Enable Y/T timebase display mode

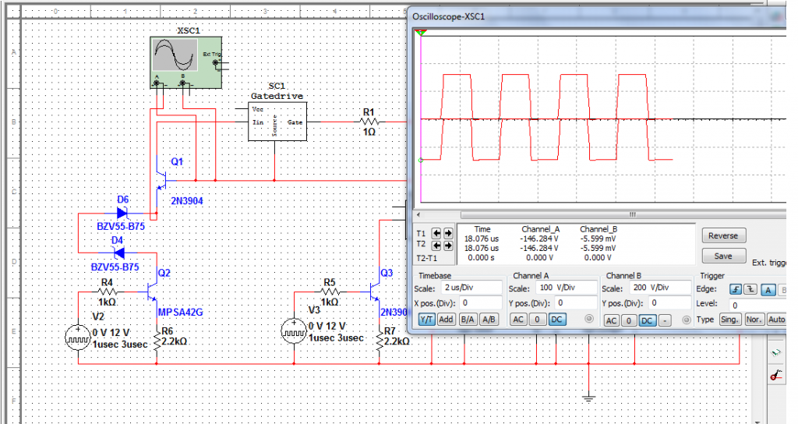(426, 320)
